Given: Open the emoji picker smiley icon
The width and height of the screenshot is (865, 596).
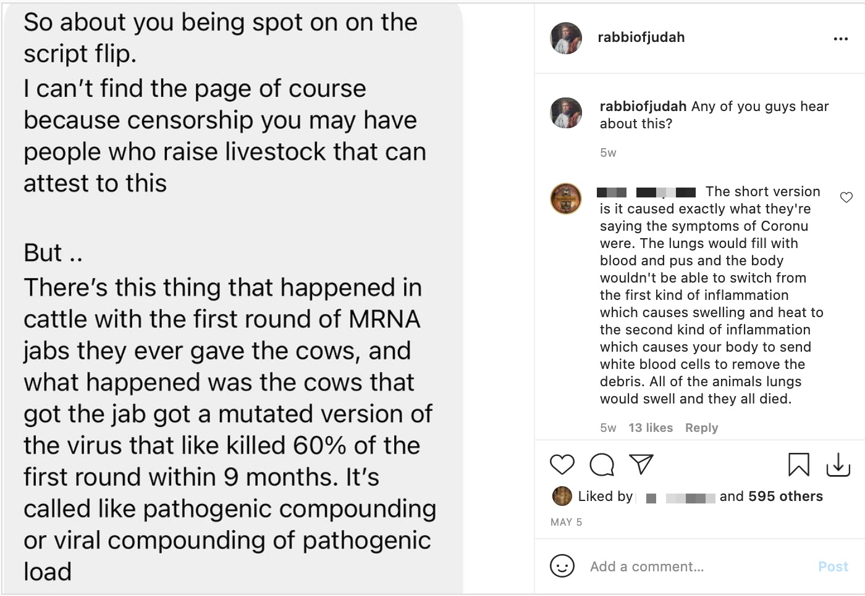Looking at the screenshot, I should click(x=562, y=566).
